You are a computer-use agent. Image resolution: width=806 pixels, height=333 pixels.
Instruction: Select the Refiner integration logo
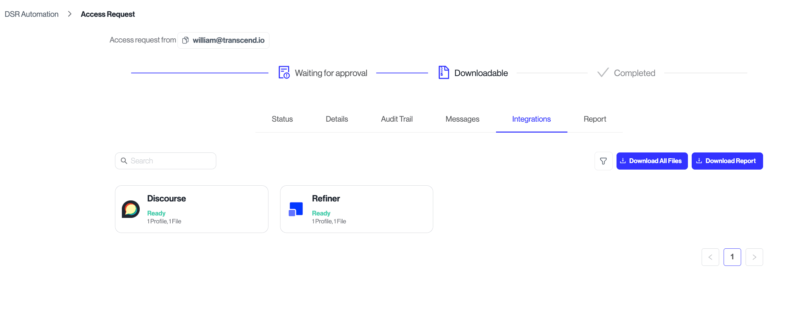[x=295, y=209]
